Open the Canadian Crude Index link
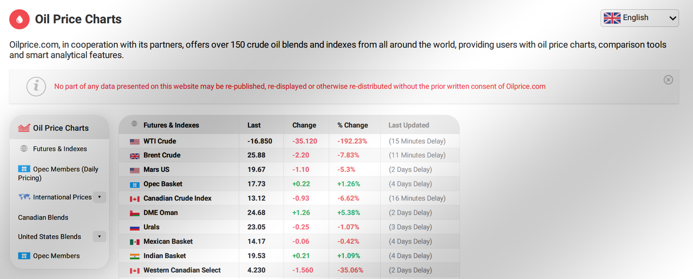 click(178, 198)
